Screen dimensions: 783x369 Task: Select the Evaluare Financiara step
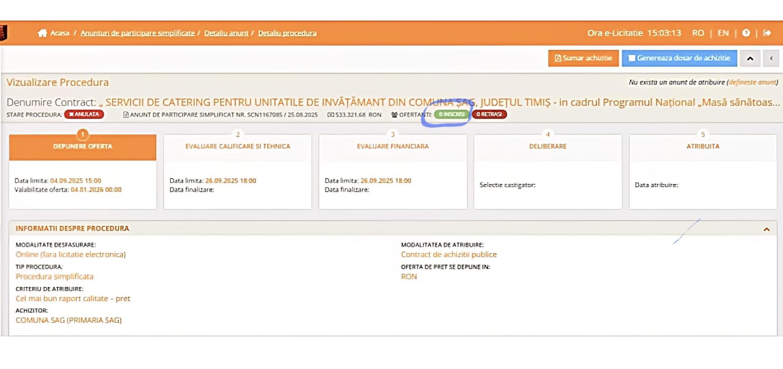click(x=393, y=146)
